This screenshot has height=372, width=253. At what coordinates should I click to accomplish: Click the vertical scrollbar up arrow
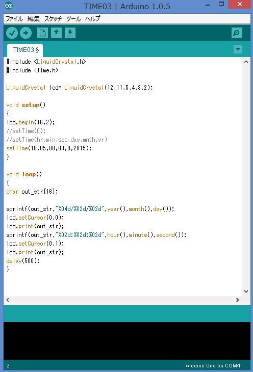point(246,62)
